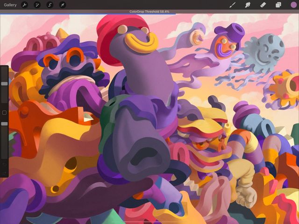Tap the square modify button in sidebar
The height and width of the screenshot is (224, 299).
click(x=4, y=113)
